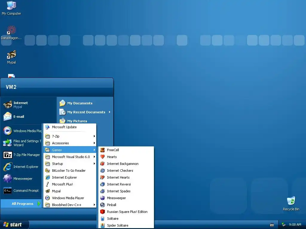Expand the Bloodshed Dev-C++ submenu arrow
Image resolution: width=306 pixels, height=229 pixels.
point(94,205)
